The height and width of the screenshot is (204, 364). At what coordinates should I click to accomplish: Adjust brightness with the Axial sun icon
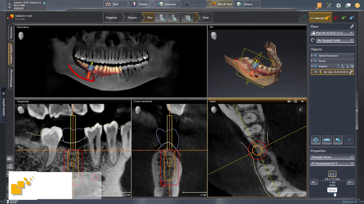[301, 110]
